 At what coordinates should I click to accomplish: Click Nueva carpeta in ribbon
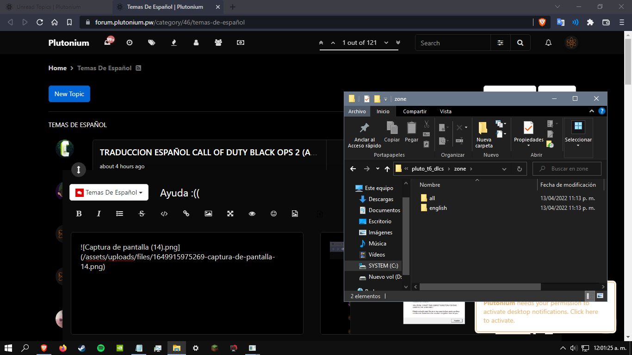(483, 135)
